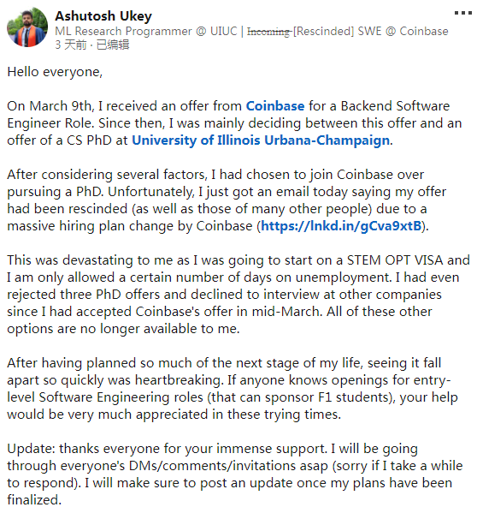
Task: Open the three-dots post options menu
Action: (463, 13)
